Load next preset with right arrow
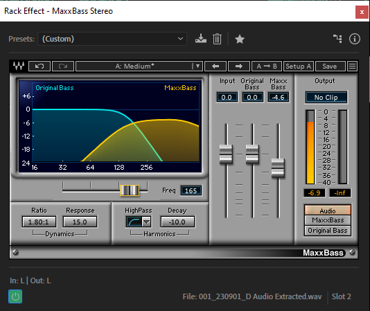 tap(239, 66)
